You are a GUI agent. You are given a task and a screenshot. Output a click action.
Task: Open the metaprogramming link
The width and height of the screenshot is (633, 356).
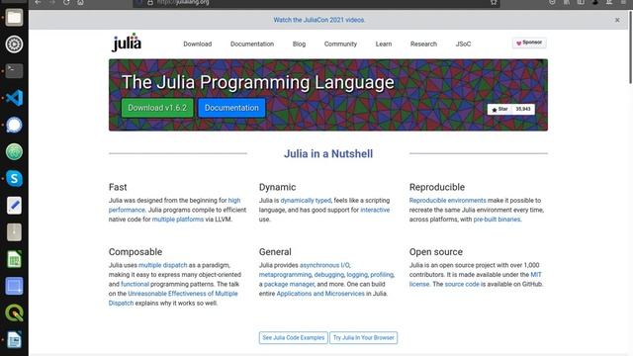285,275
